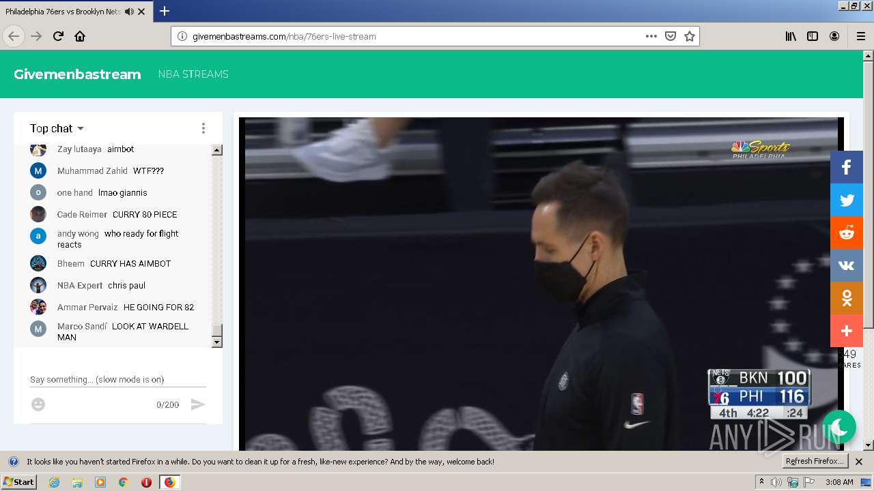Open the Firefox hamburger menu
Screen dimensions: 874x491
[x=860, y=36]
